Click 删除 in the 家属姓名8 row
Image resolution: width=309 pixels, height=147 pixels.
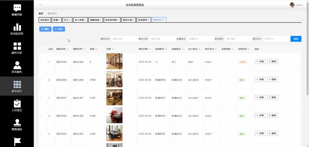coord(272,79)
